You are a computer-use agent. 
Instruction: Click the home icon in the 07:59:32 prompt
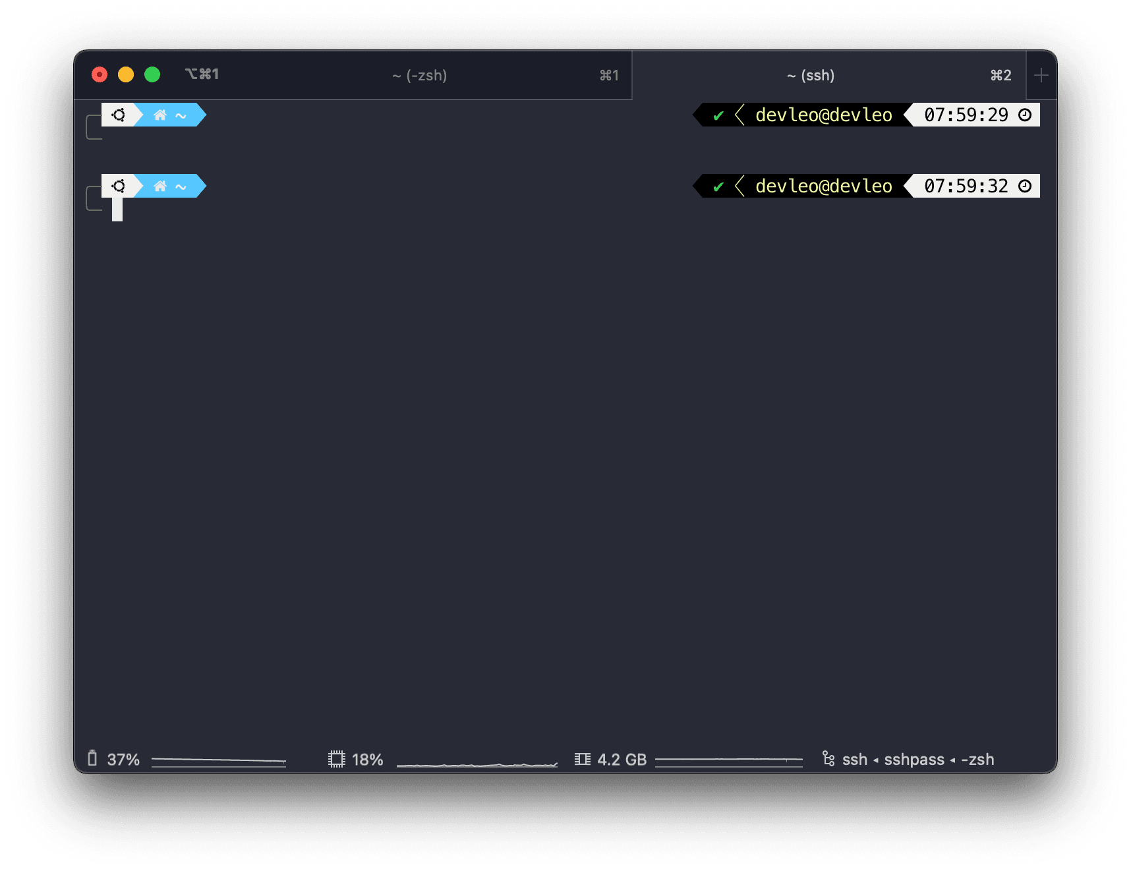coord(160,186)
